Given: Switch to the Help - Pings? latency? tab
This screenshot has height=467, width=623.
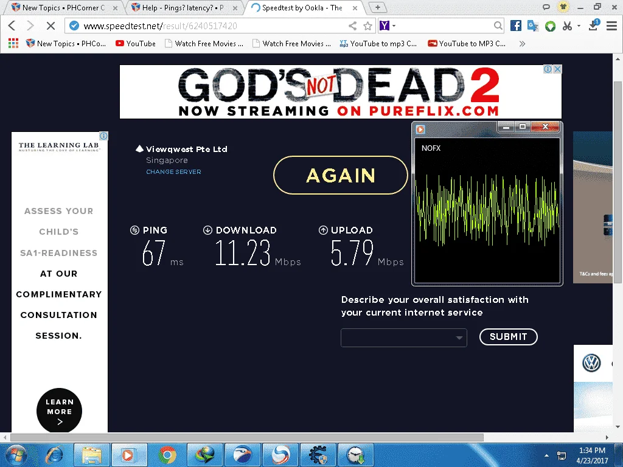Looking at the screenshot, I should [x=184, y=7].
